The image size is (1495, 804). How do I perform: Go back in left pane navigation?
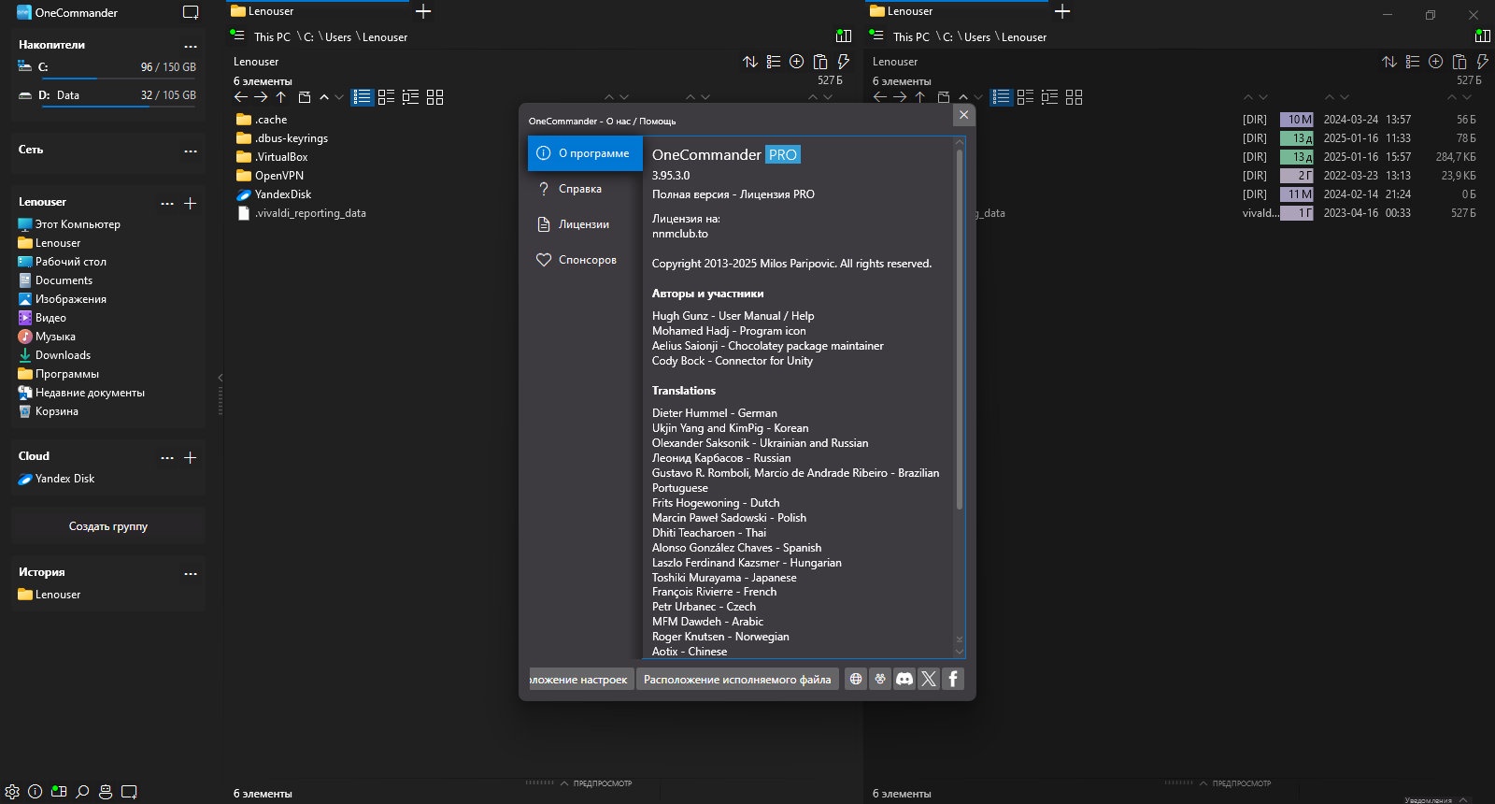coord(241,97)
